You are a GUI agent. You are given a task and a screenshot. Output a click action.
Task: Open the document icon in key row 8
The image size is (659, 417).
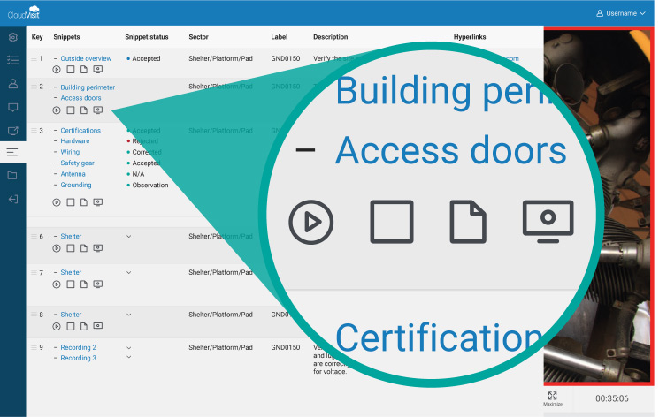[84, 326]
